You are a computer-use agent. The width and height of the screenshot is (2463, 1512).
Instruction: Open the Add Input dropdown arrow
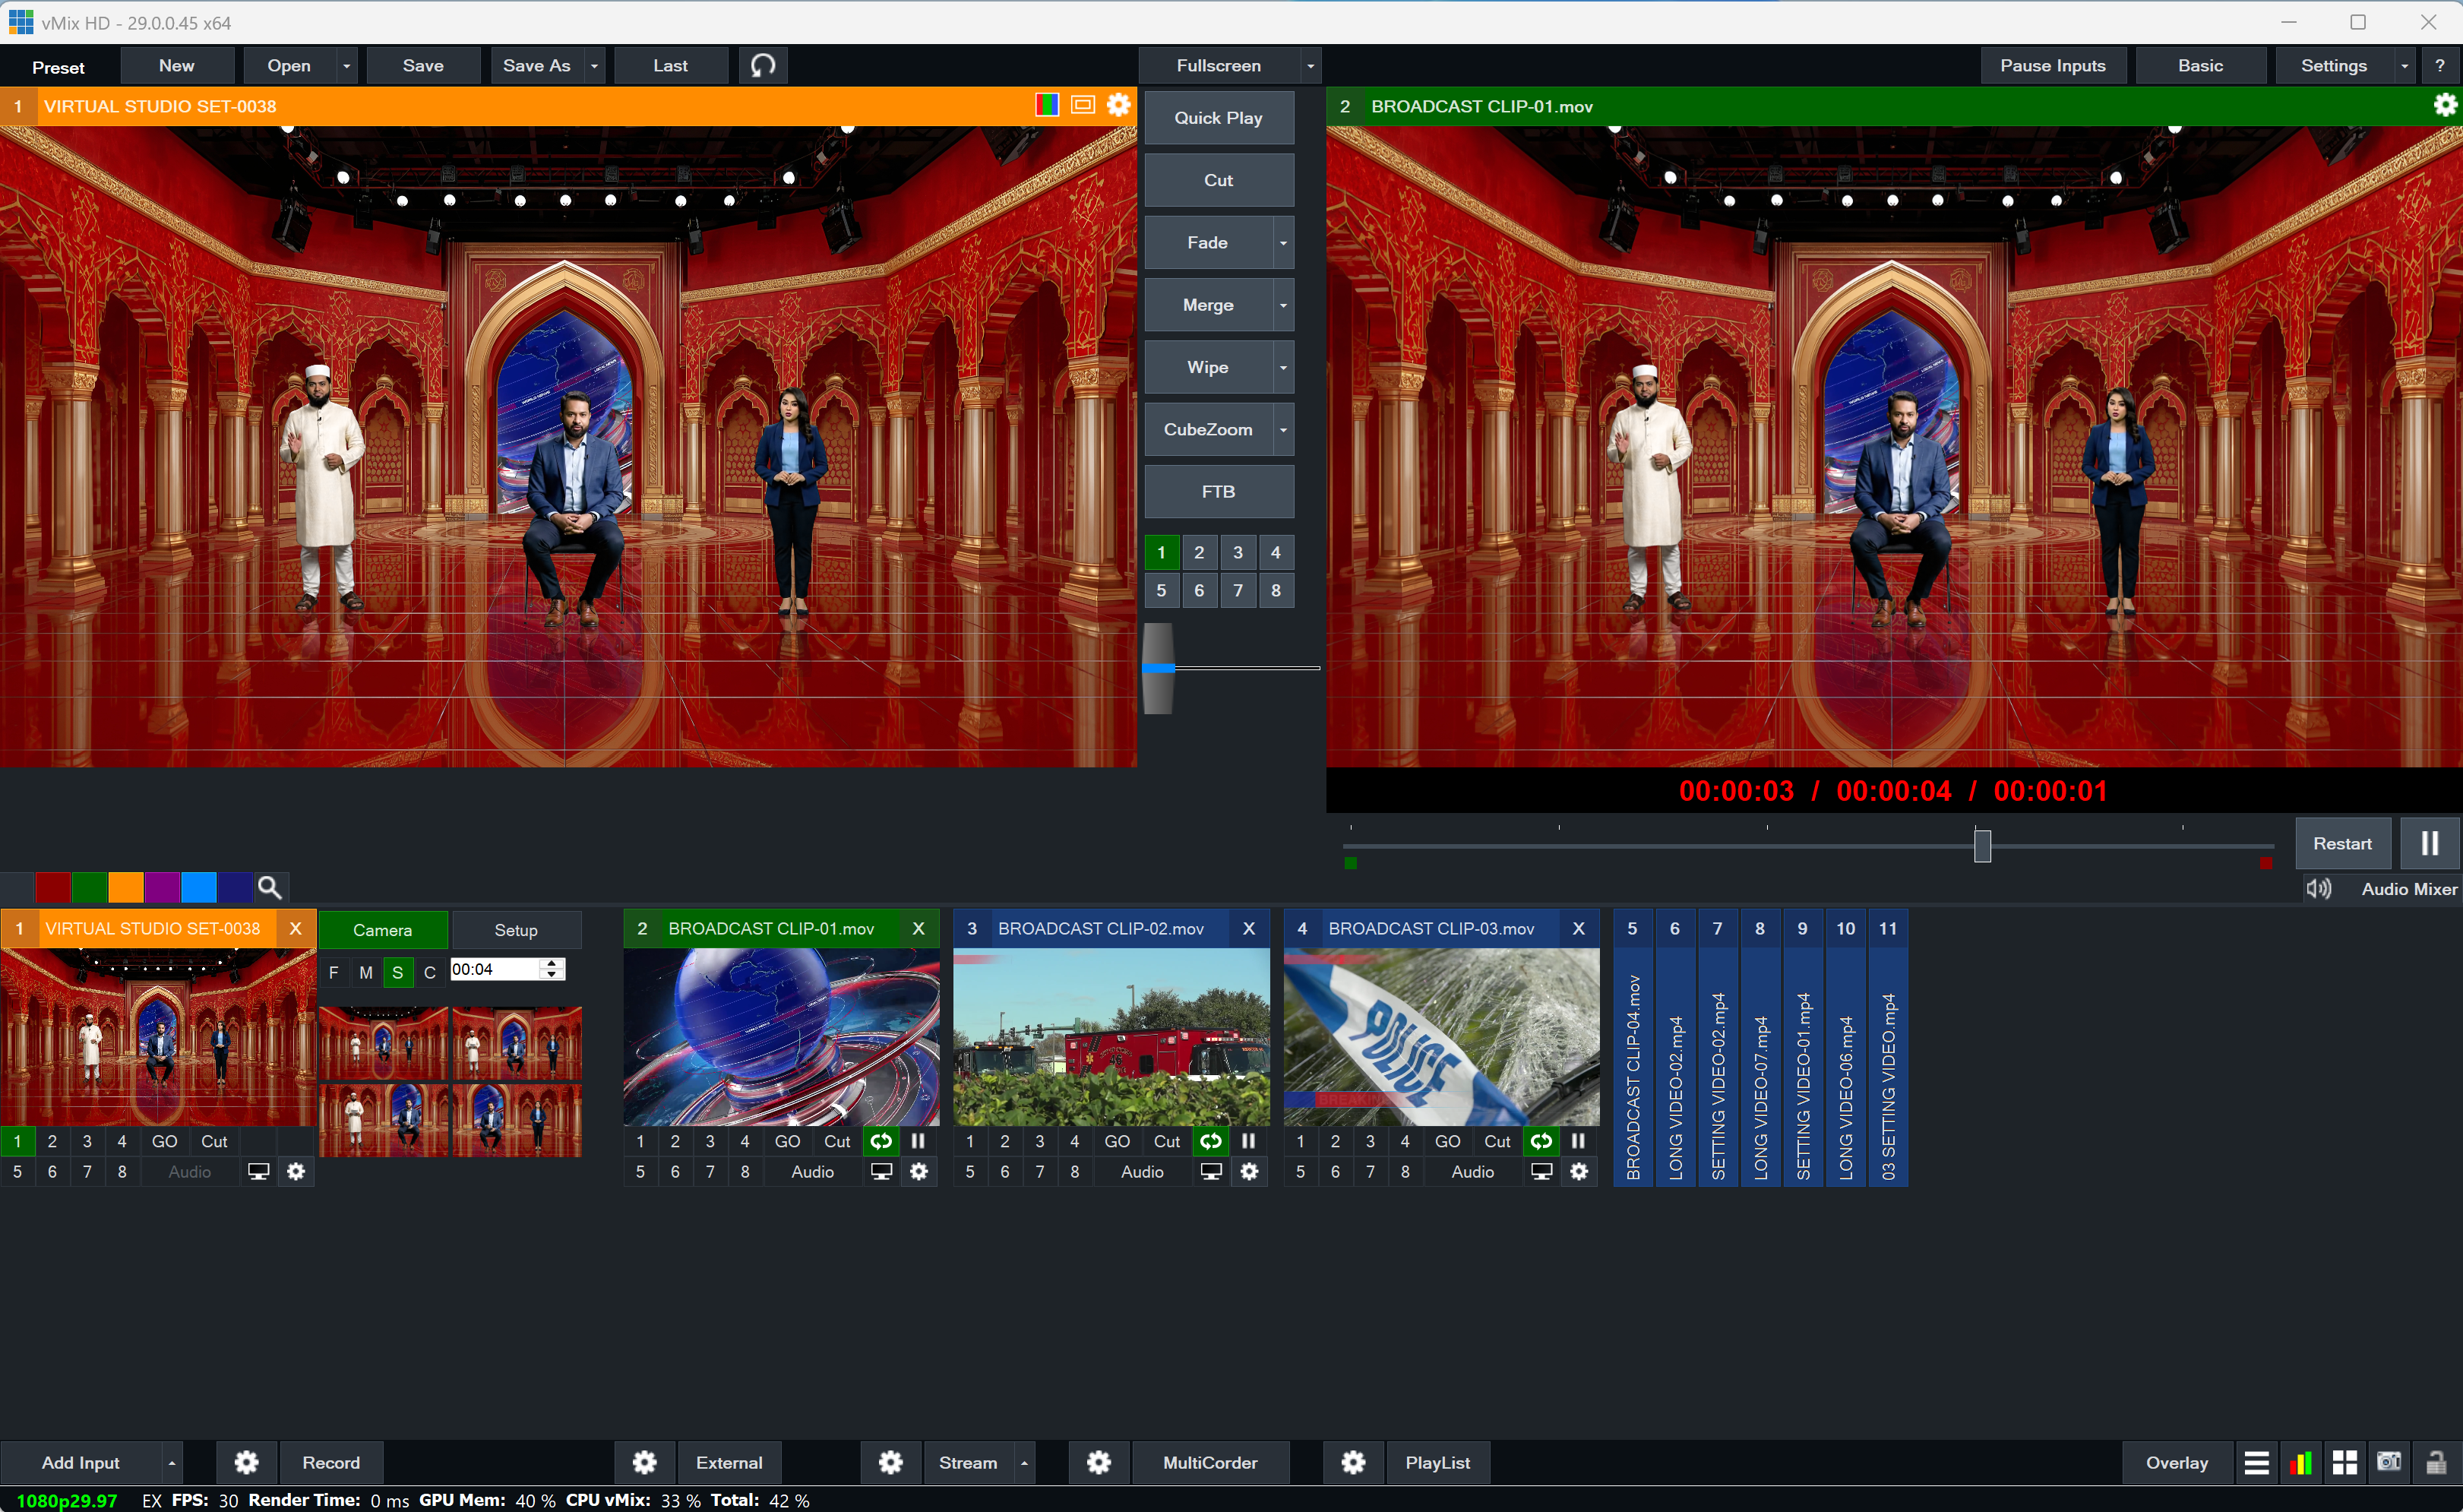pos(172,1462)
